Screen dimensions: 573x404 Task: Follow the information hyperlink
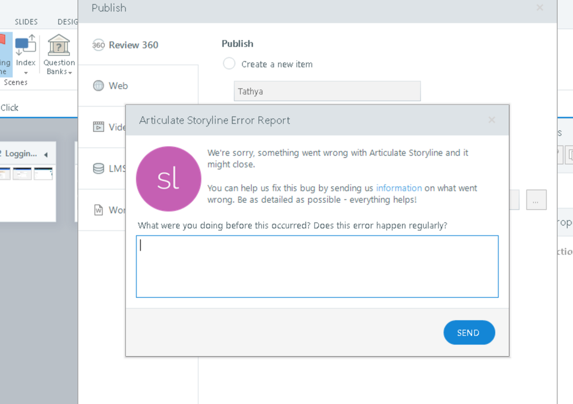point(399,188)
